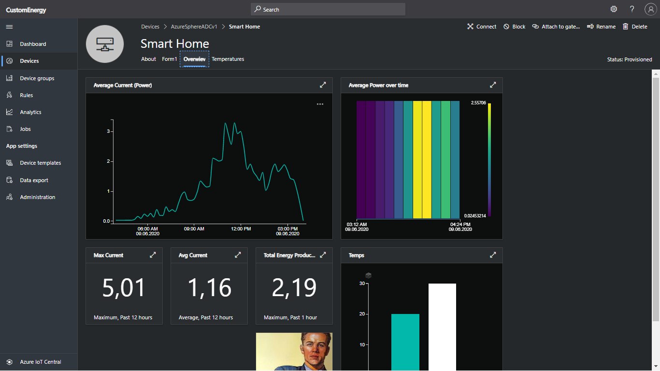Expand the Temps tile
Screen dimensions: 660x371
[493, 255]
